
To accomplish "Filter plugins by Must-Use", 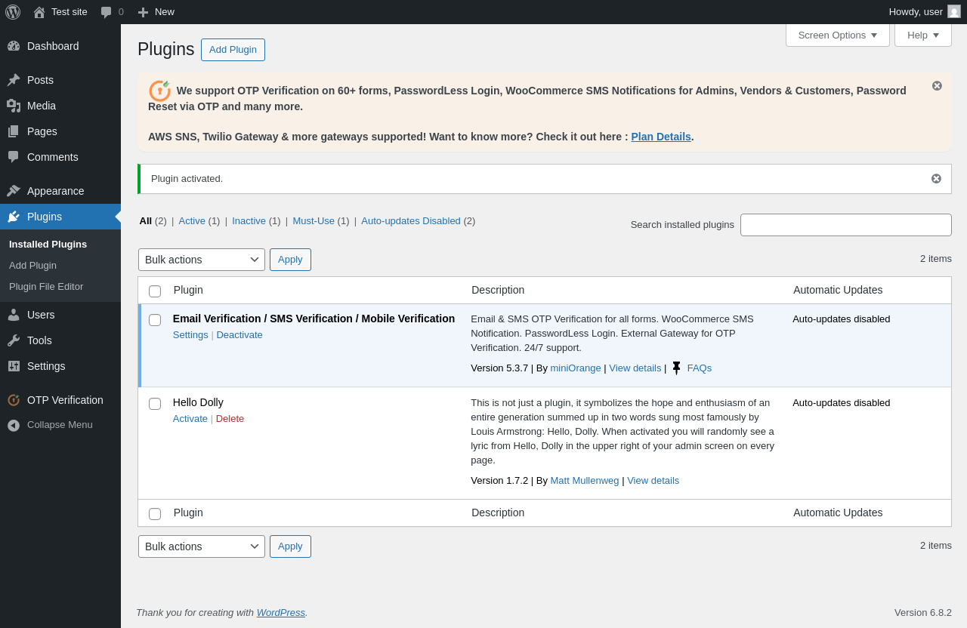I will click(x=314, y=221).
